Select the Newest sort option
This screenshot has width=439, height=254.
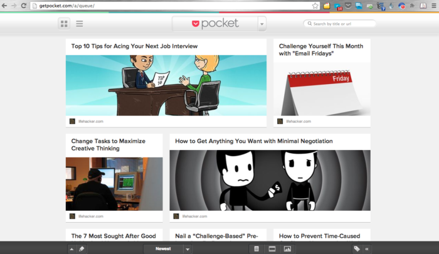coord(162,249)
